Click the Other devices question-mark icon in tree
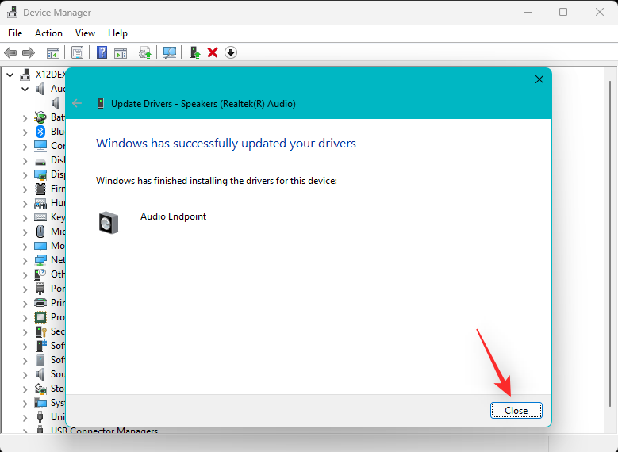 [40, 274]
